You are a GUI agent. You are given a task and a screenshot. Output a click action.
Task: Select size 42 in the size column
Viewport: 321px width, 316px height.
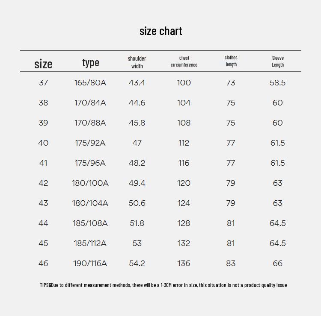43,183
